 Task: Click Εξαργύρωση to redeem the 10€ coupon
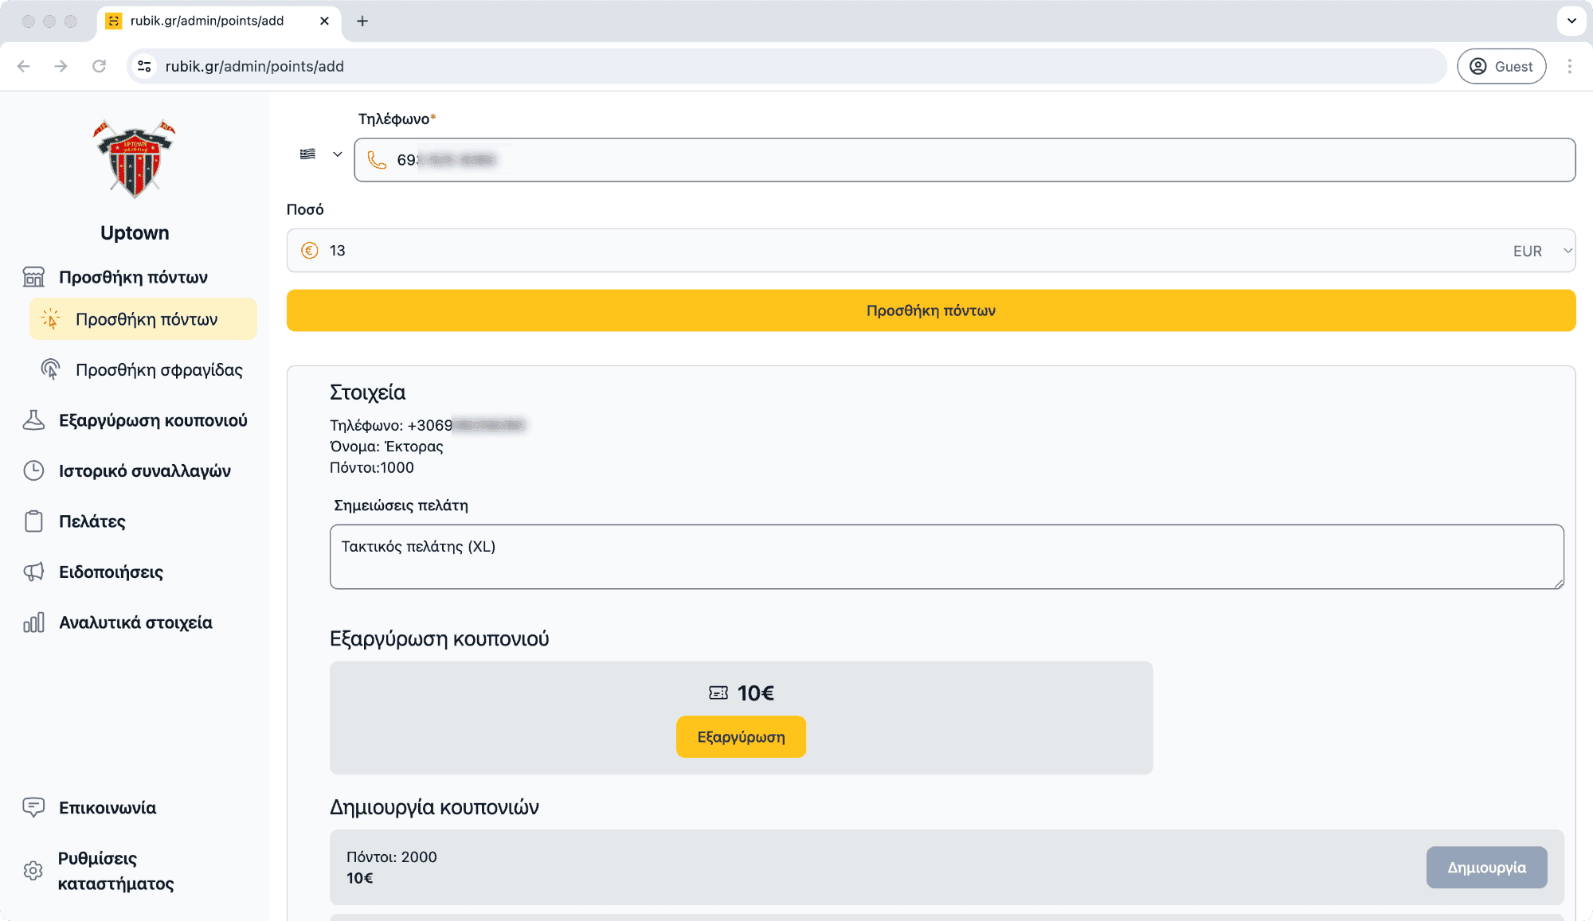tap(741, 737)
